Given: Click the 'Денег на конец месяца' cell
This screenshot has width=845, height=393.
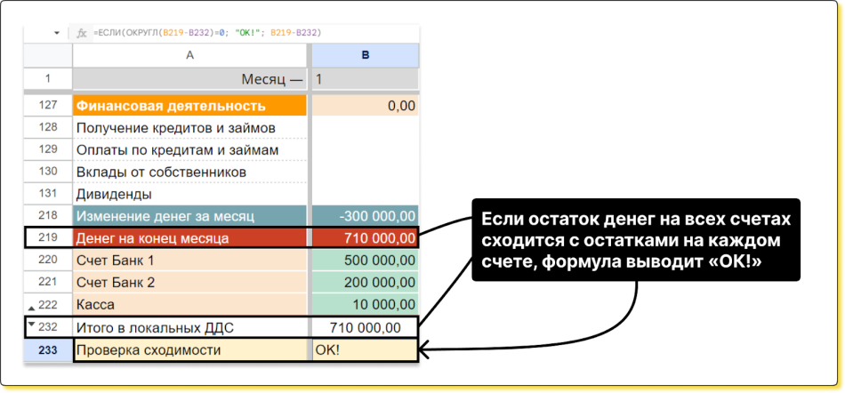Looking at the screenshot, I should [189, 238].
